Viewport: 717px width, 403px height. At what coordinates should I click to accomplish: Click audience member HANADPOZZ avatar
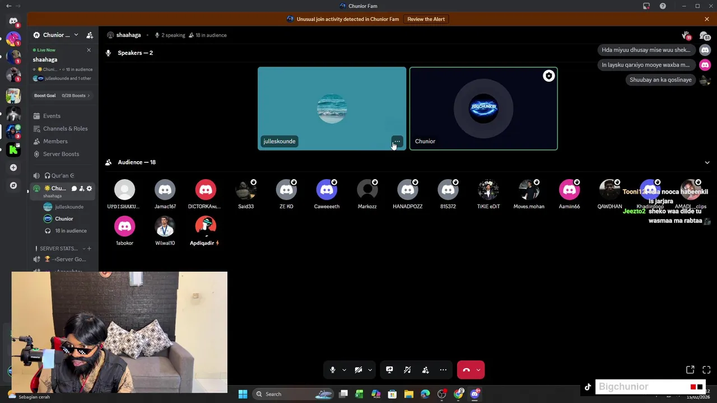pyautogui.click(x=408, y=190)
